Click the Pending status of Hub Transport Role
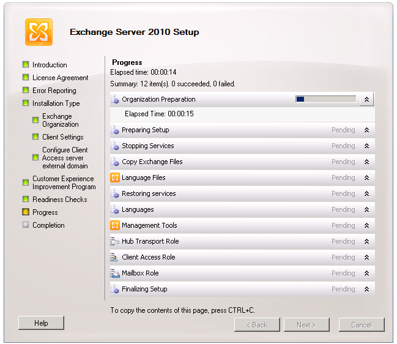The height and width of the screenshot is (344, 397). click(x=343, y=241)
